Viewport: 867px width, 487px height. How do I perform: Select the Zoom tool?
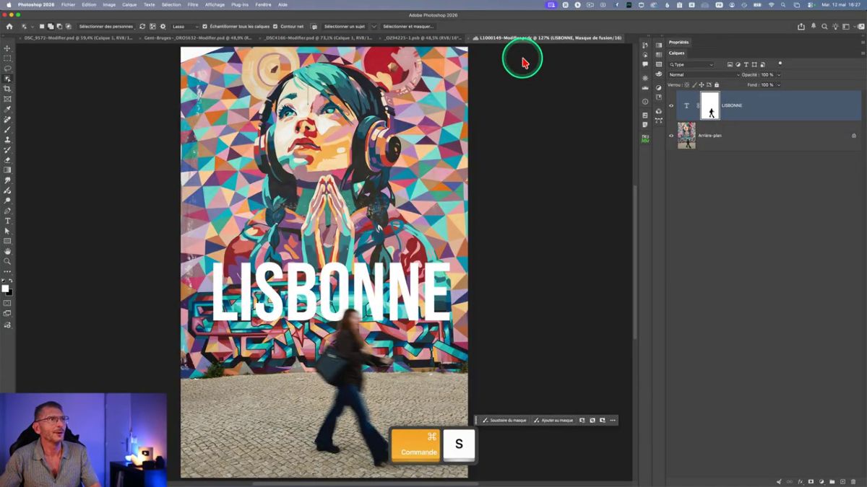point(7,262)
